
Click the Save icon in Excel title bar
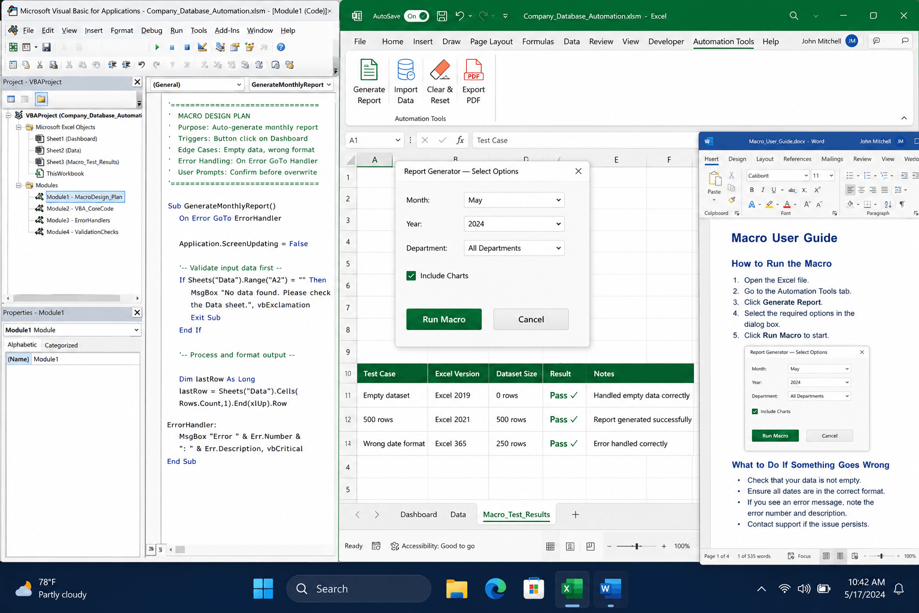[x=442, y=16]
